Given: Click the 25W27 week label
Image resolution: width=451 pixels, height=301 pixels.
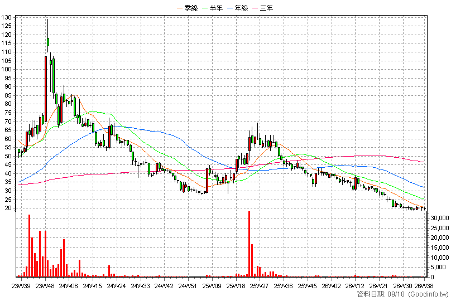Looking at the screenshot, I should tap(260, 286).
